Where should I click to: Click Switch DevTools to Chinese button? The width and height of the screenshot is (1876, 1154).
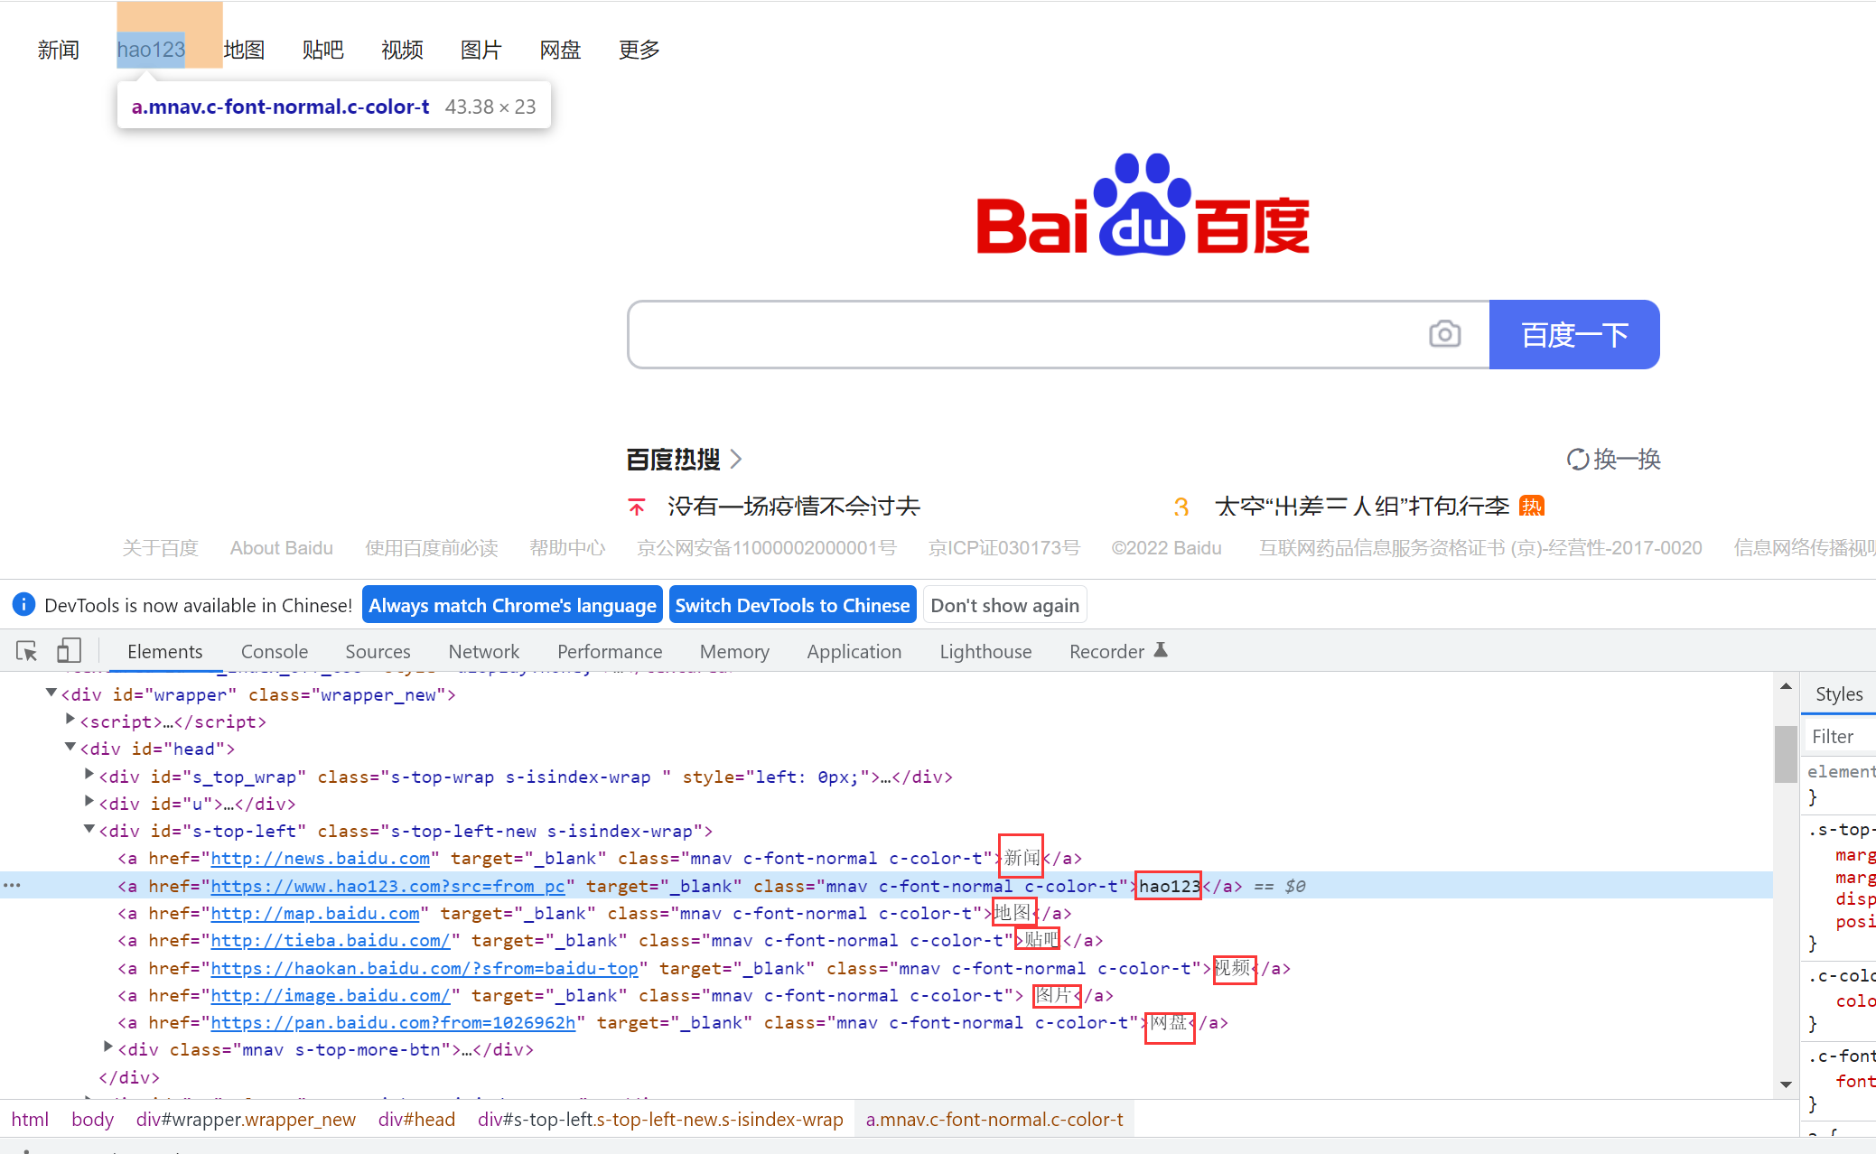coord(792,604)
